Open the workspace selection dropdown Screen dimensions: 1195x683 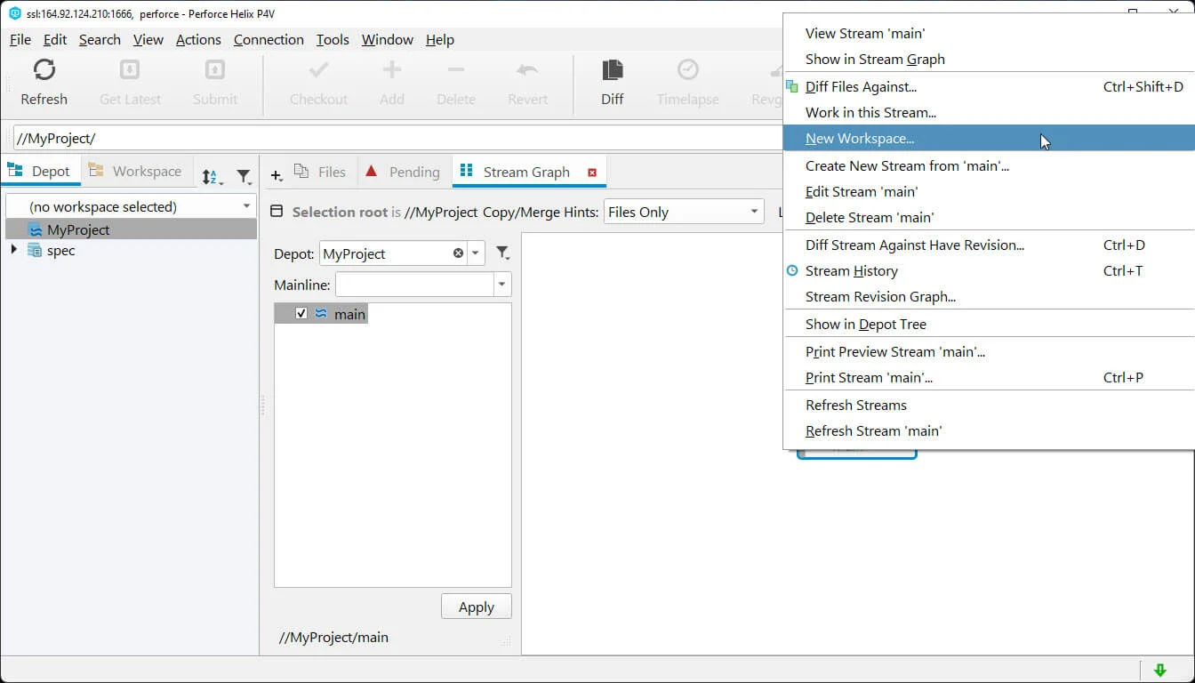(x=246, y=206)
